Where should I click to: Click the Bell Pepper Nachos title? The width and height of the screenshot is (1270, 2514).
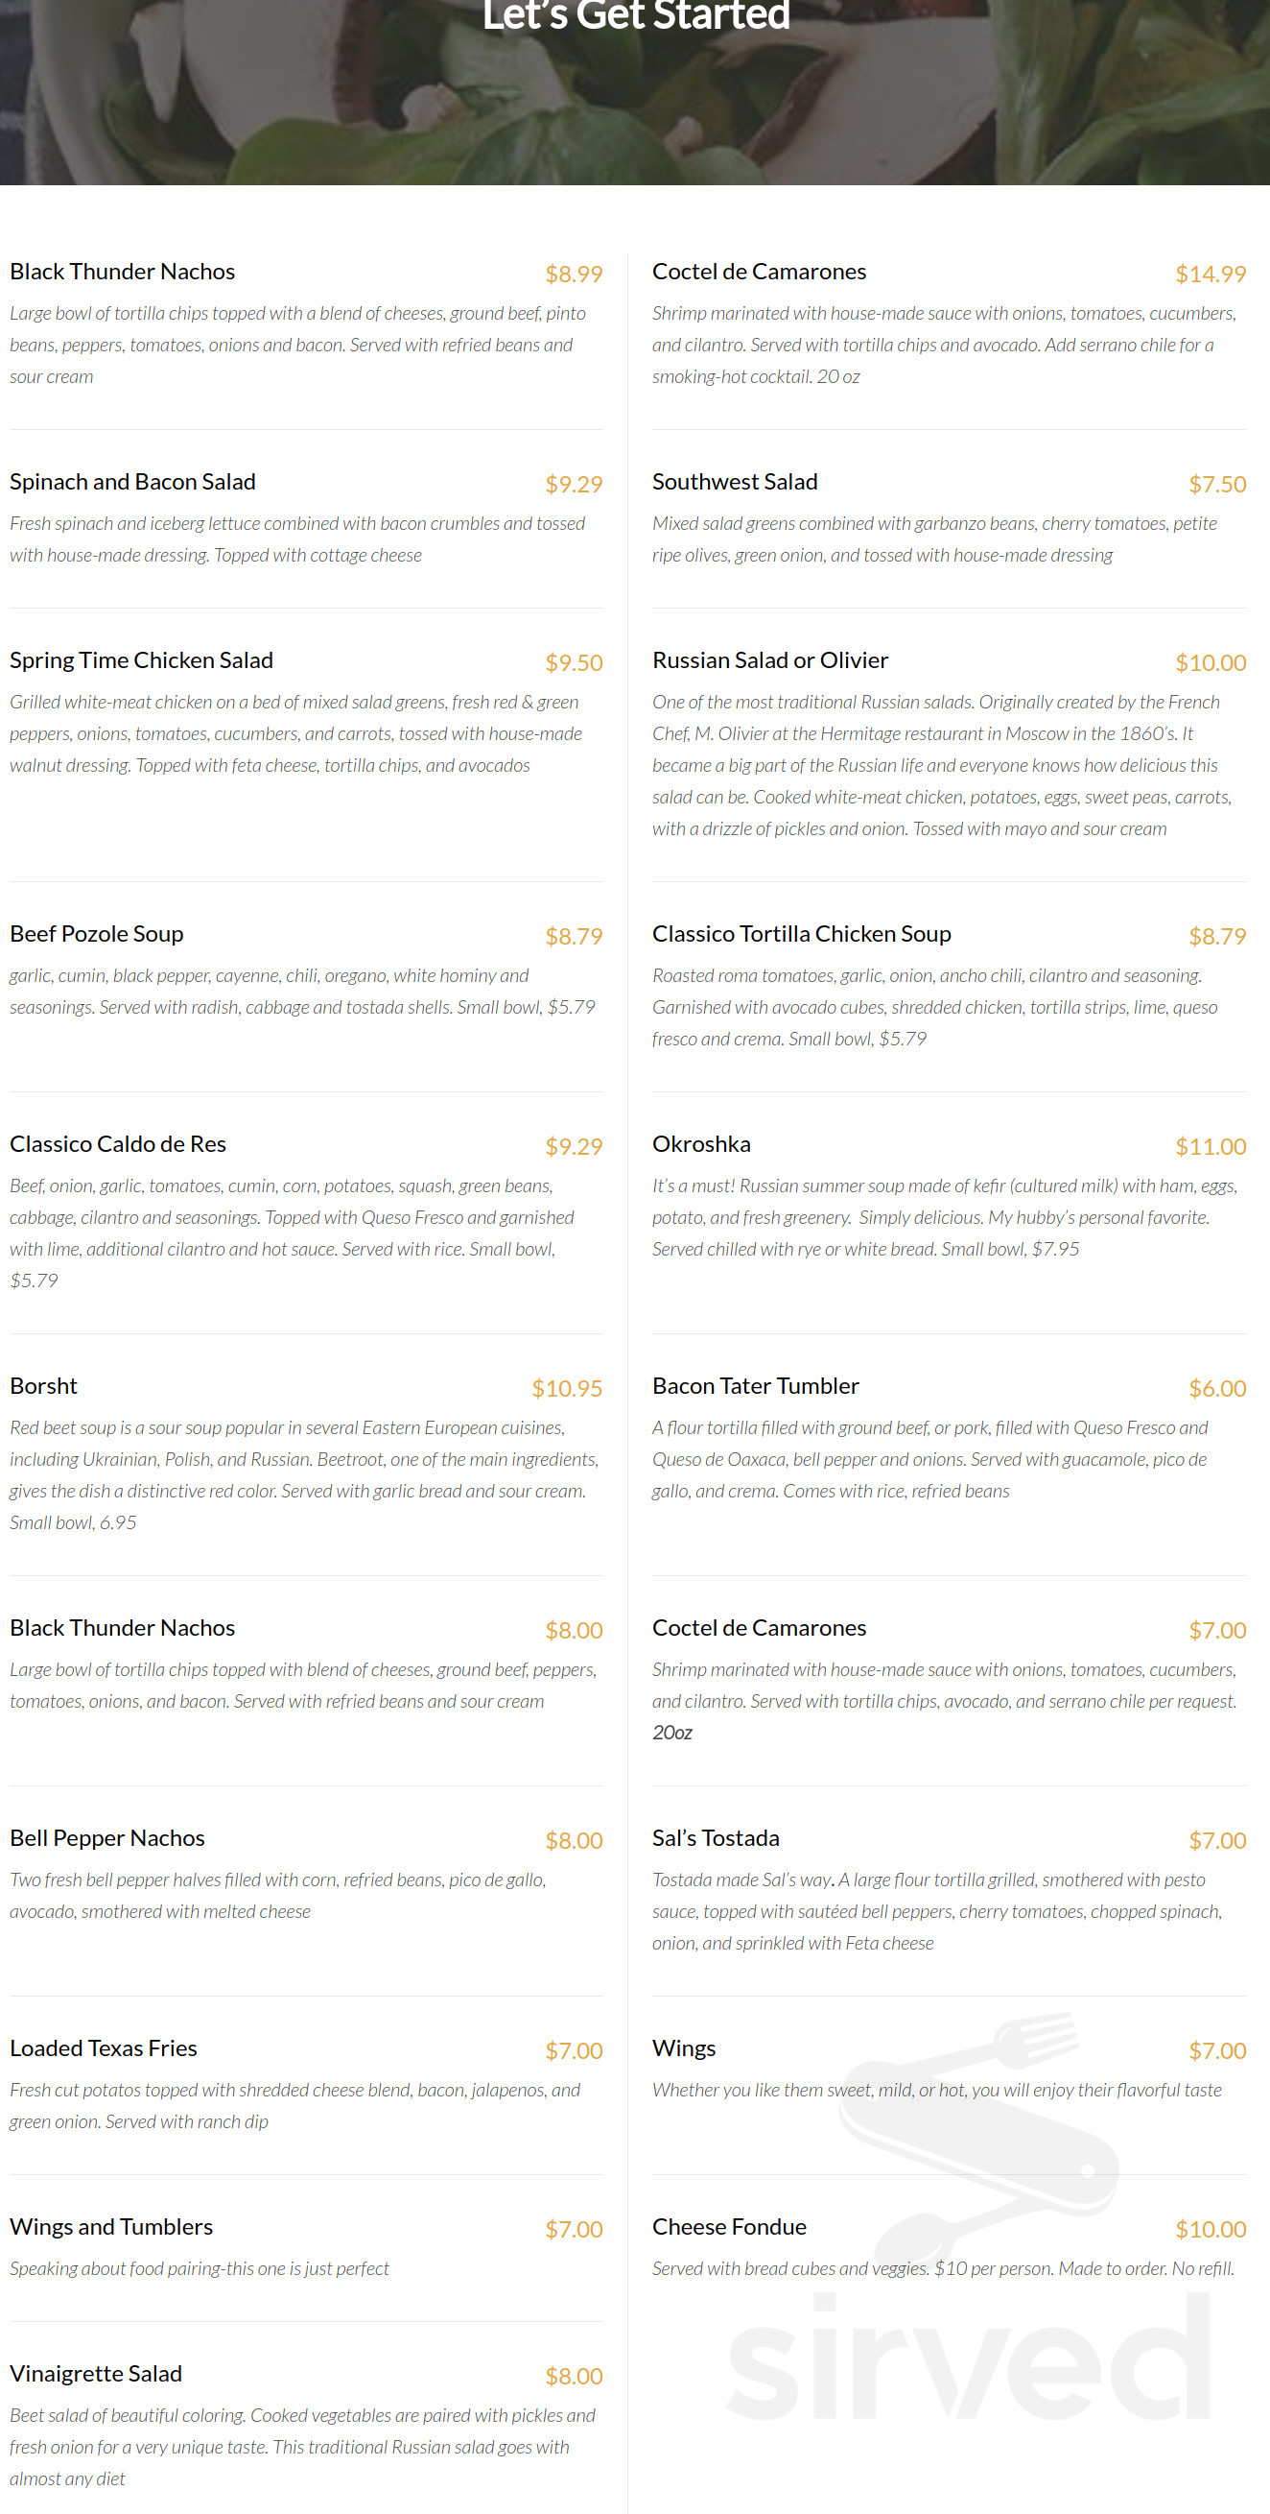pyautogui.click(x=107, y=1837)
